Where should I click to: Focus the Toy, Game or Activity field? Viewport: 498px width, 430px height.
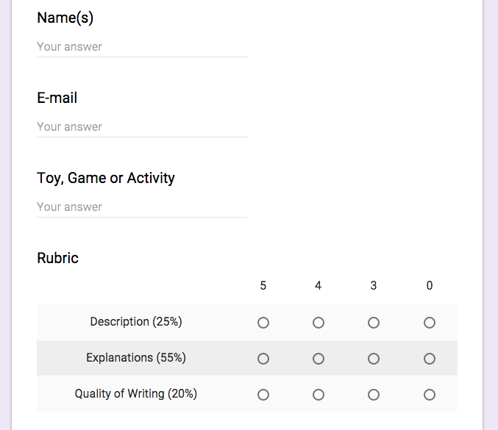pyautogui.click(x=141, y=207)
